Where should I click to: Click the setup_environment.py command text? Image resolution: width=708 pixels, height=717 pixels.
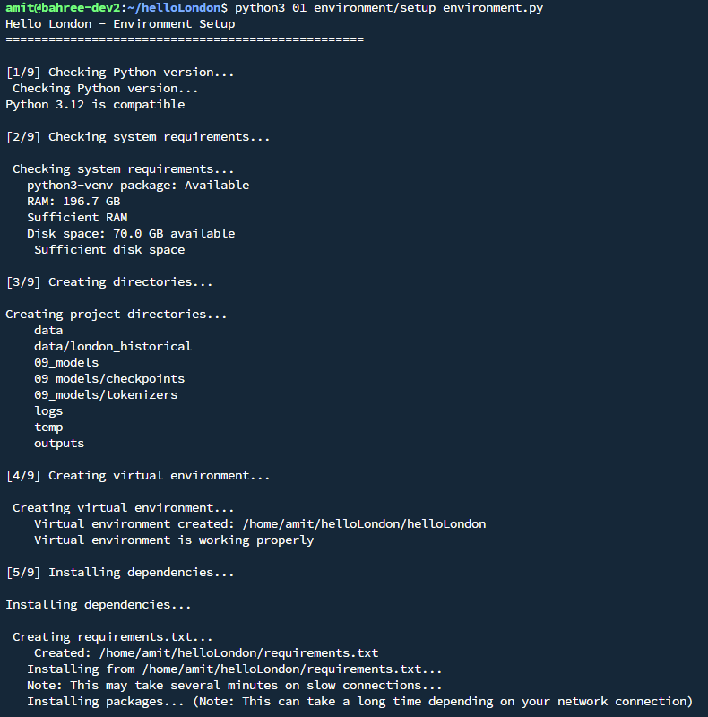click(388, 8)
